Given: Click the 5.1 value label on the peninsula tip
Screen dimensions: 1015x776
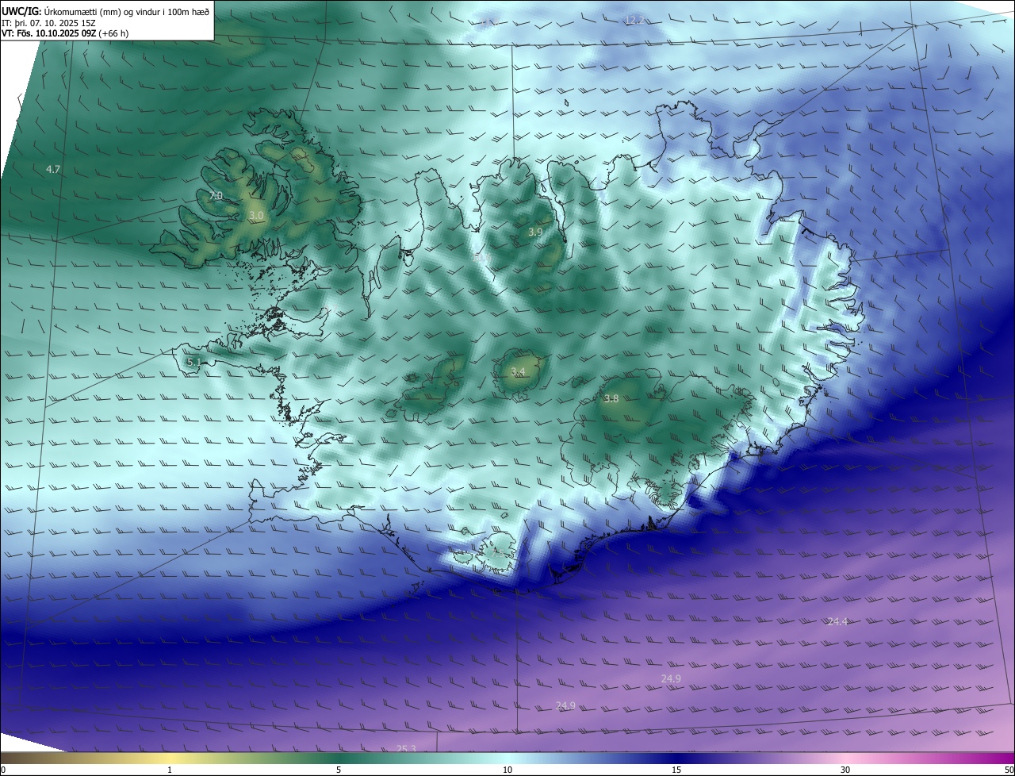Looking at the screenshot, I should [x=193, y=362].
